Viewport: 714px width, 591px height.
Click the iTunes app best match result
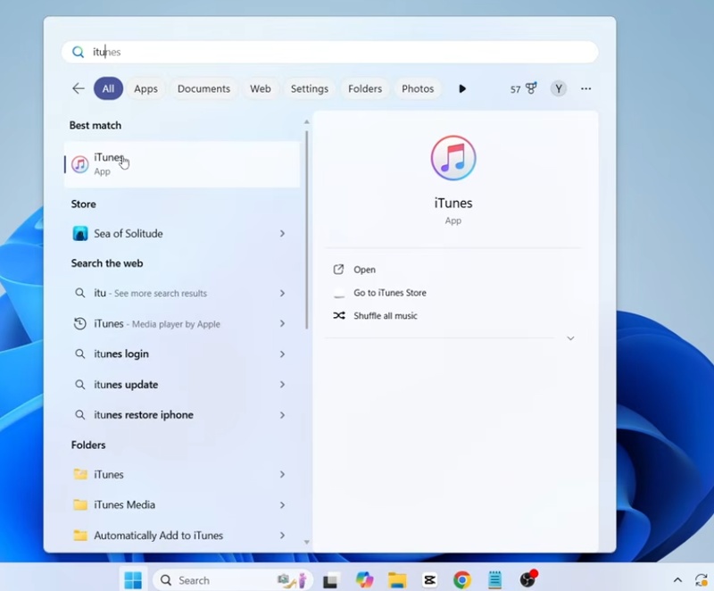coord(182,164)
